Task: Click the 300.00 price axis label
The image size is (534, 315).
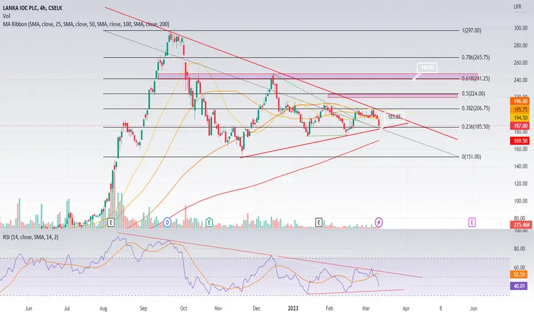Action: 521,28
